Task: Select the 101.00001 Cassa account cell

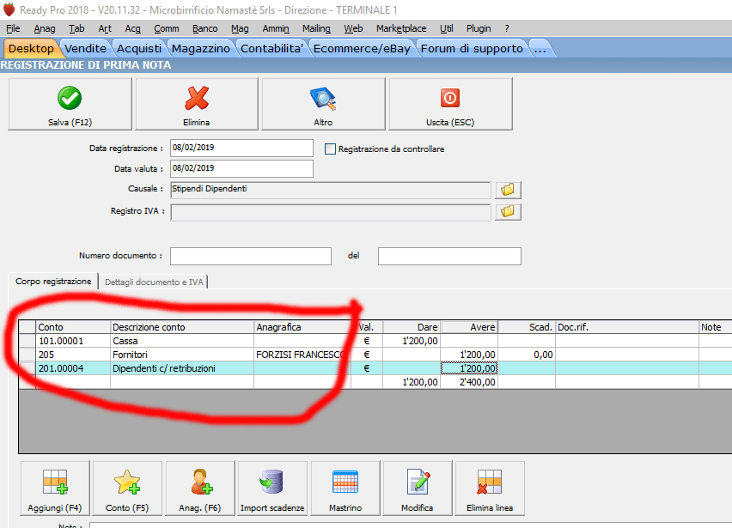Action: tap(73, 341)
